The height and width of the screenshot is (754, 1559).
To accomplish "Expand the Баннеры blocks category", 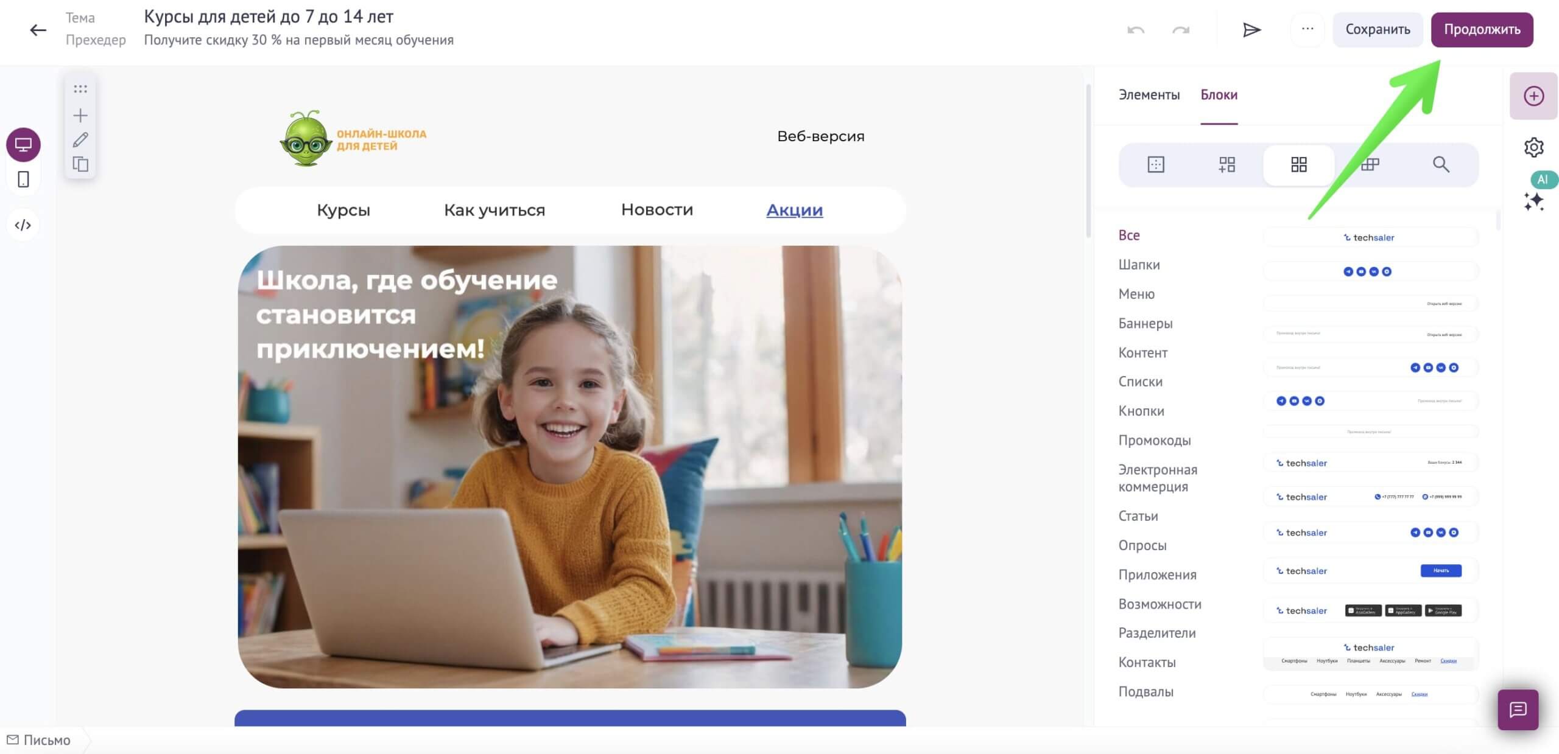I will click(1144, 323).
